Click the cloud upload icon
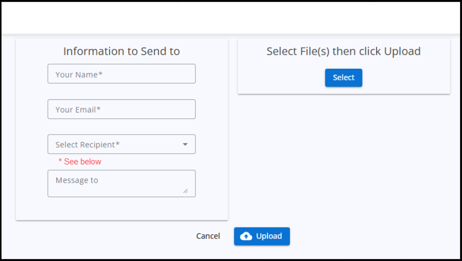Viewport: 462px width, 261px height. point(246,236)
